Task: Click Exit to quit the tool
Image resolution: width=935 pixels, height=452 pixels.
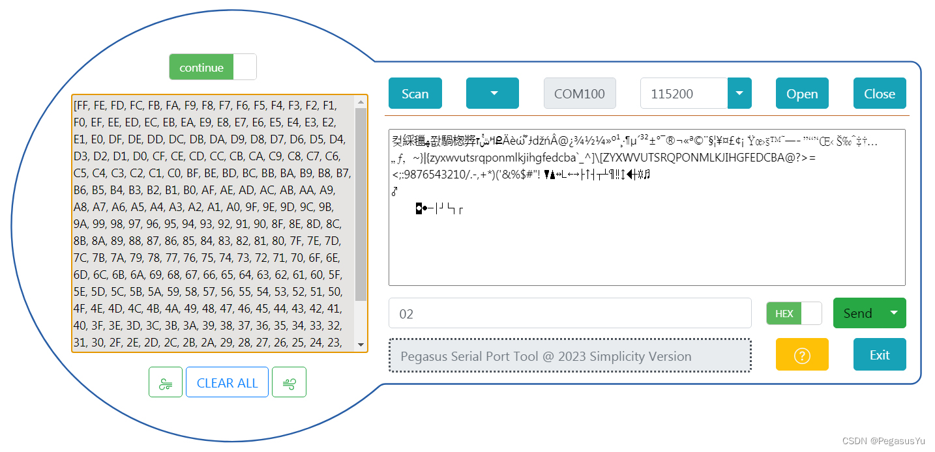Action: [879, 354]
